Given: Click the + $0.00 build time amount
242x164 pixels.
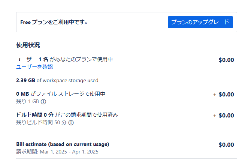Looking at the screenshot, I should point(224,116).
